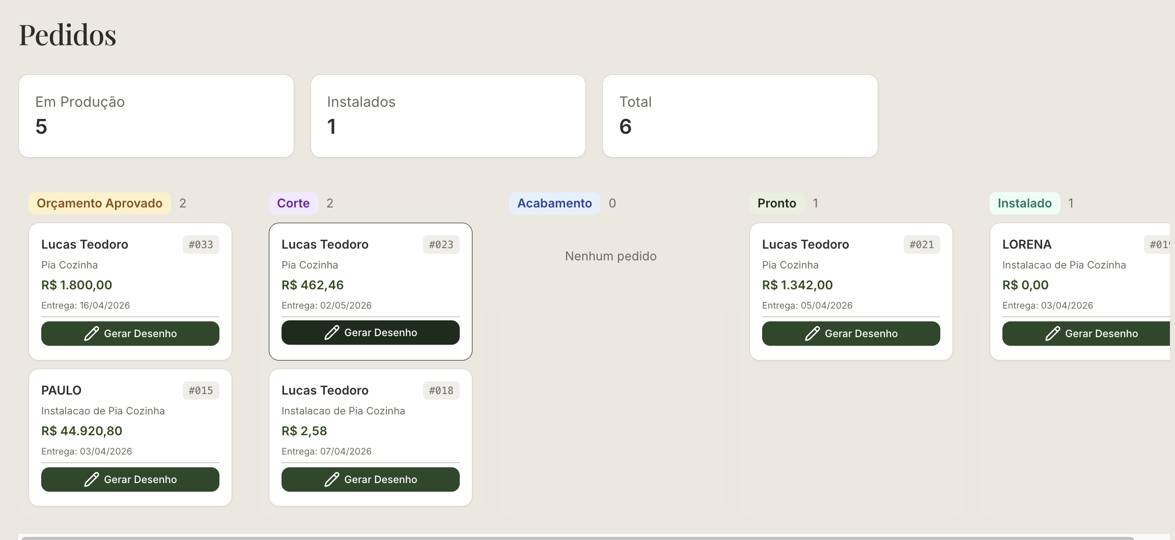Click the #033 order badge
The width and height of the screenshot is (1175, 540).
201,245
